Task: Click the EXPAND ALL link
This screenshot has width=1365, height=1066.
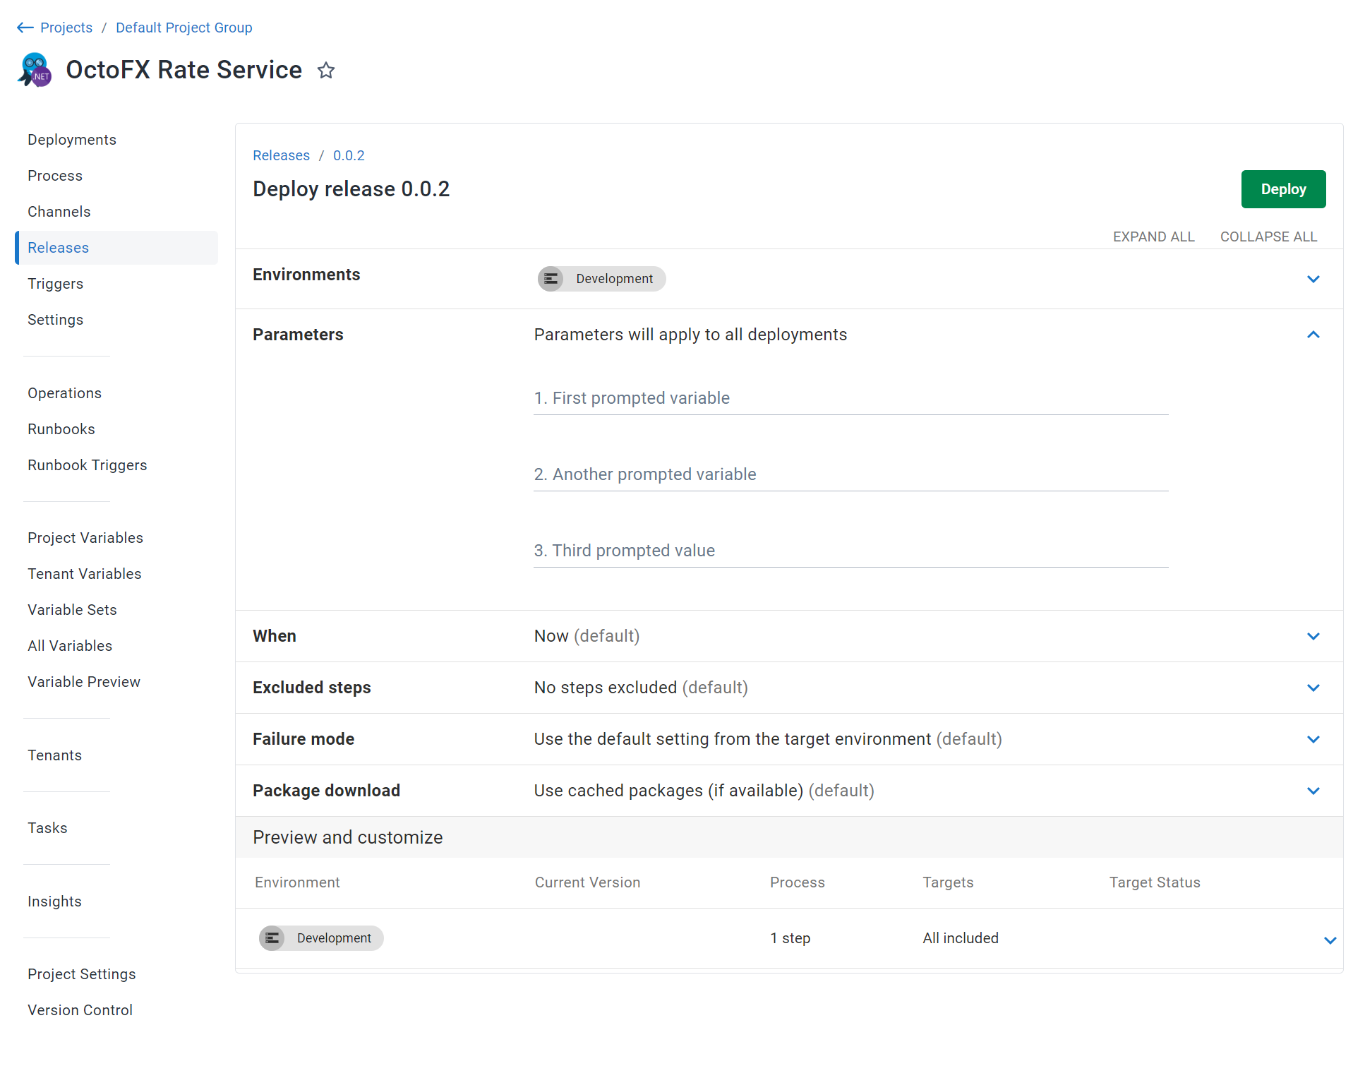Action: click(x=1153, y=236)
